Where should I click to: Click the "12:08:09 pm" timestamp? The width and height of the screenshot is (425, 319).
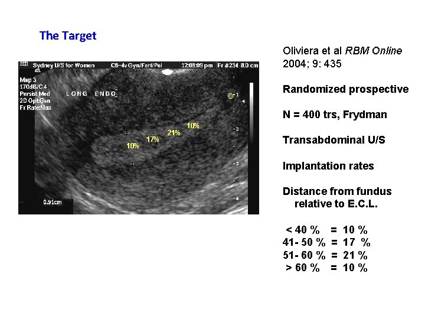(x=197, y=66)
